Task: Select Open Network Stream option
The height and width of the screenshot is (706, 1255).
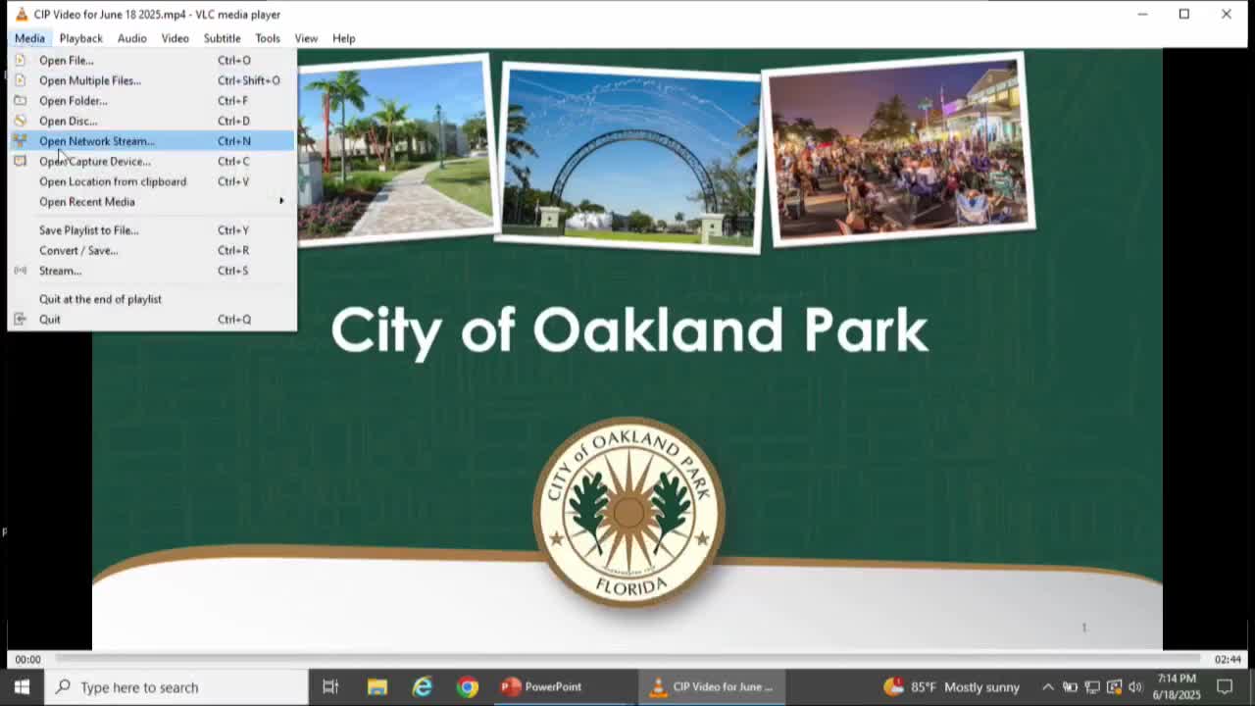Action: coord(96,141)
